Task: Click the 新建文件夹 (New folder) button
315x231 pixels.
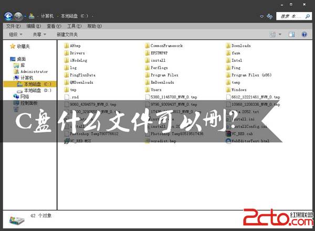Action: point(67,35)
